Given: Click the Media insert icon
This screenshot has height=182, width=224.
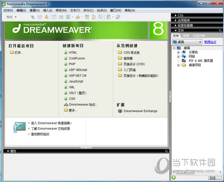Looking at the screenshot, I should click(x=78, y=17).
